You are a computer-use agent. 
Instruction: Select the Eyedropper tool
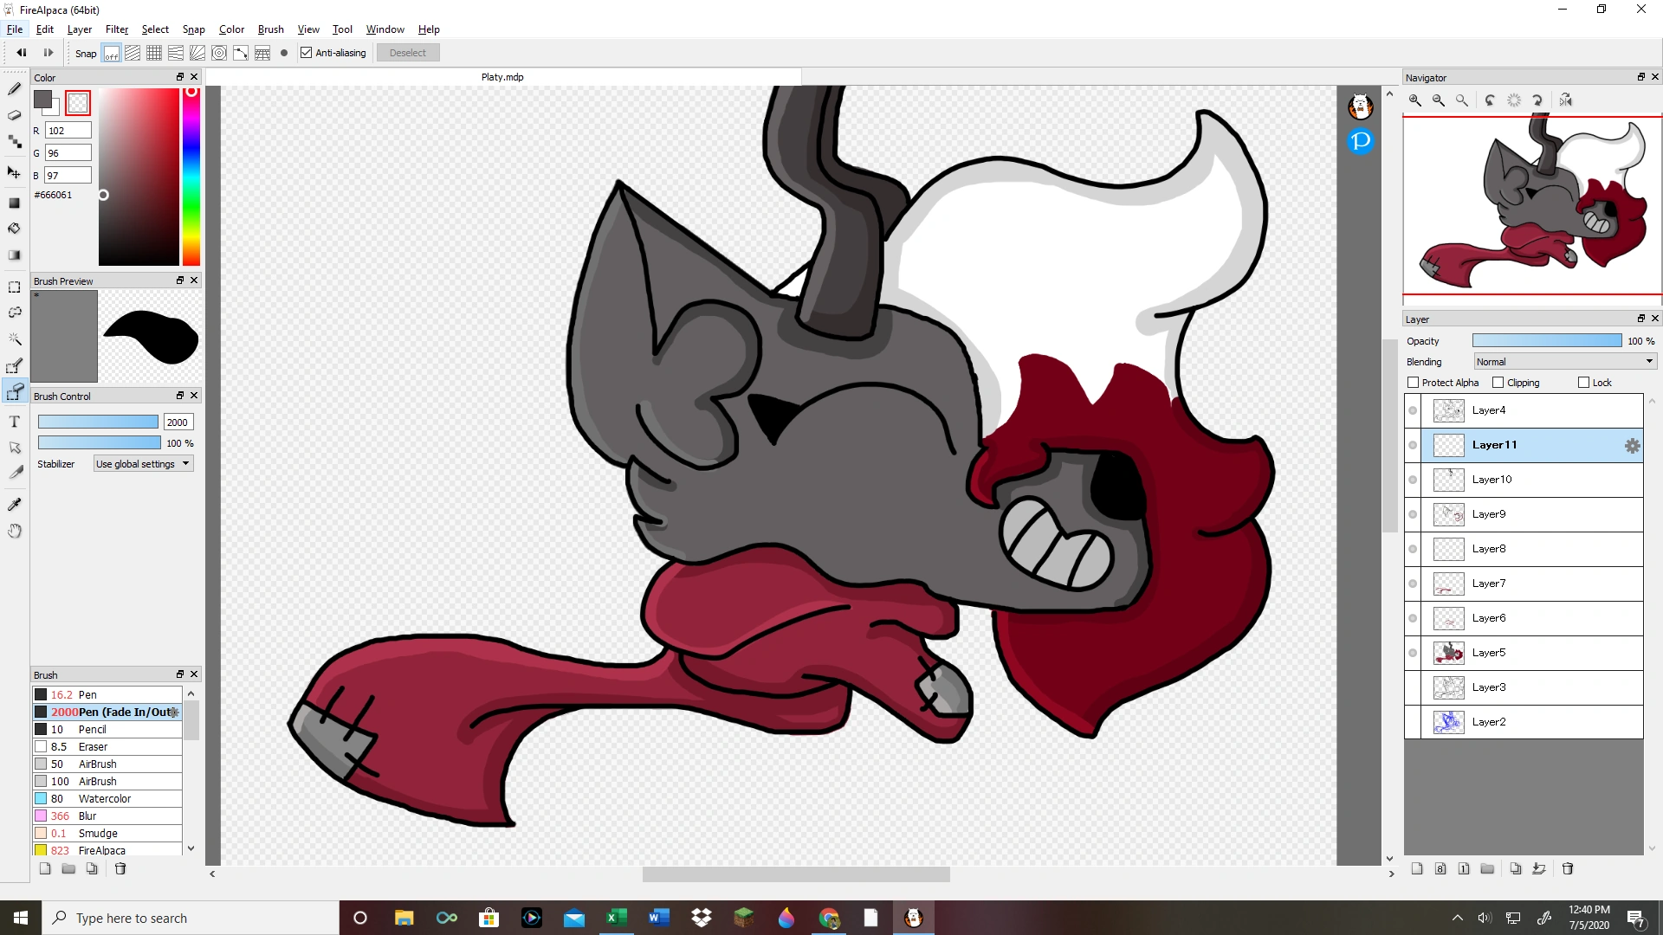click(x=15, y=505)
